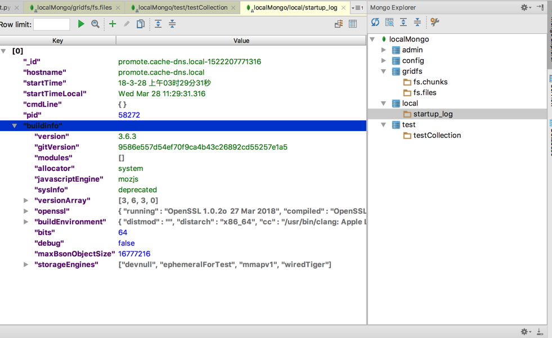Click the config database icon
Screen dimensions: 552x338
pyautogui.click(x=396, y=61)
